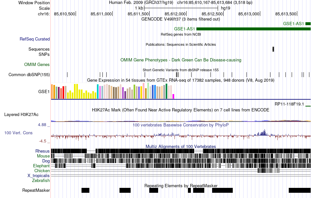Open the OMIM Genes track label

pyautogui.click(x=37, y=65)
